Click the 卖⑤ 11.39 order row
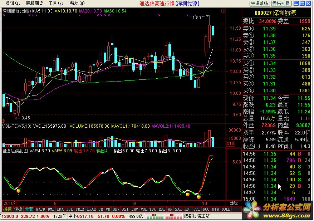314x221 pixels. click(276, 29)
